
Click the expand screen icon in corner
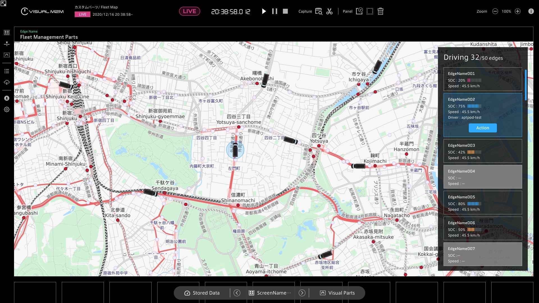(3, 3)
